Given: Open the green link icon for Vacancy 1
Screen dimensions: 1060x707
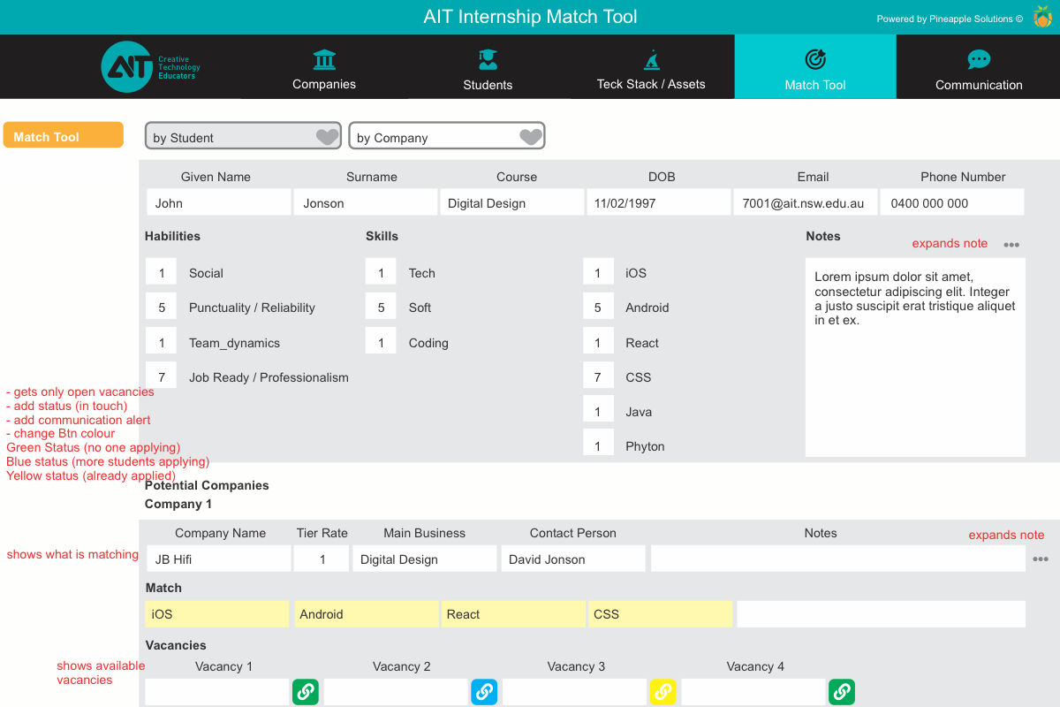Looking at the screenshot, I should [306, 692].
